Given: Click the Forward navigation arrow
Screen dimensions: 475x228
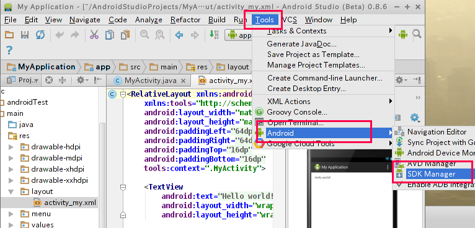Looking at the screenshot, I should [195, 35].
